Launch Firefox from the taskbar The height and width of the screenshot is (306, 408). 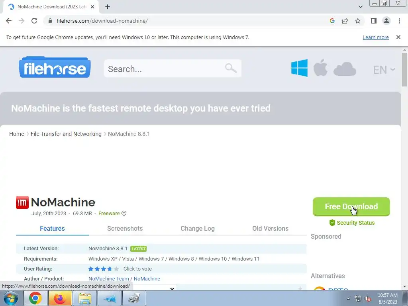60,298
